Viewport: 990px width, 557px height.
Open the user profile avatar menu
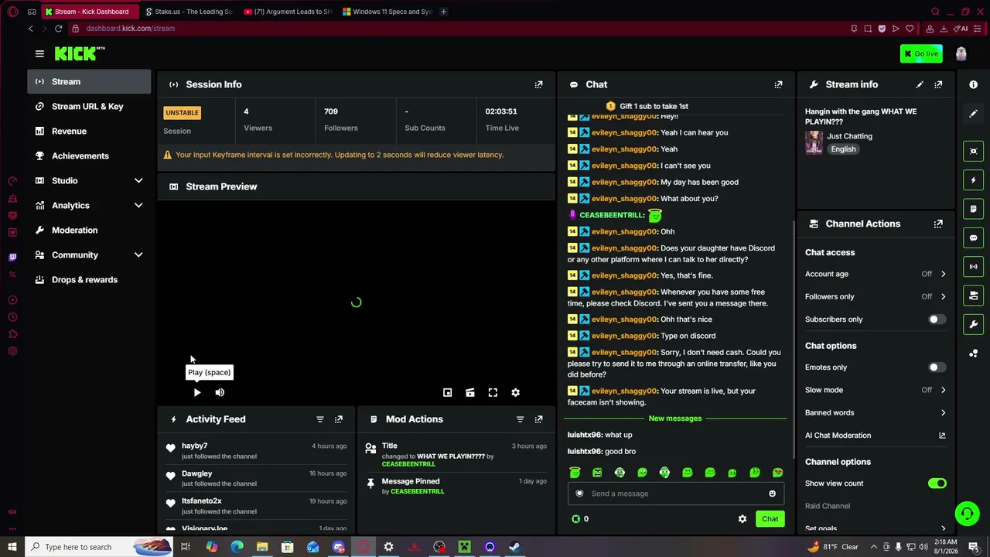tap(961, 53)
